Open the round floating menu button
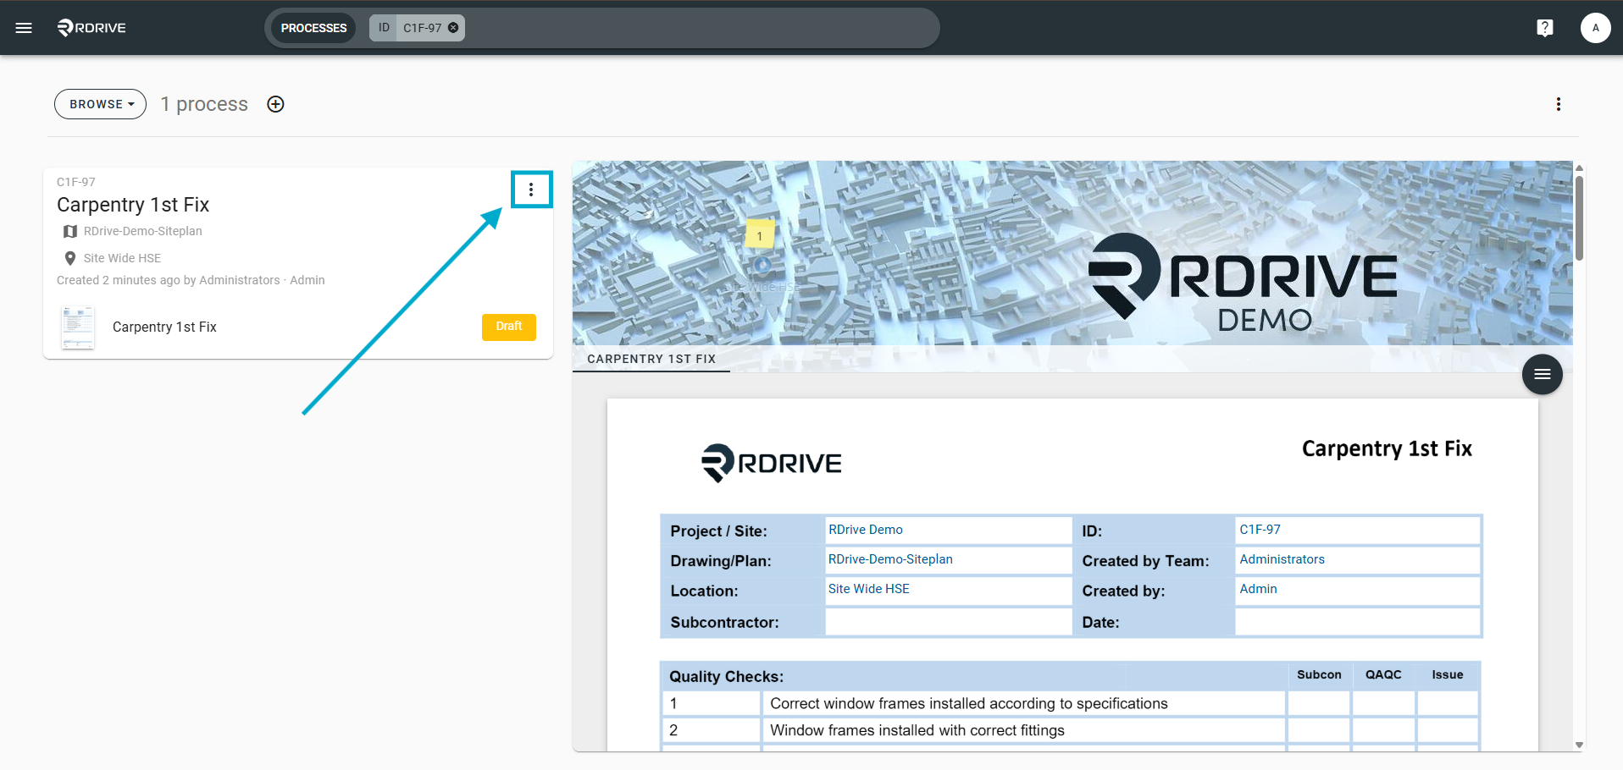 (x=1542, y=374)
